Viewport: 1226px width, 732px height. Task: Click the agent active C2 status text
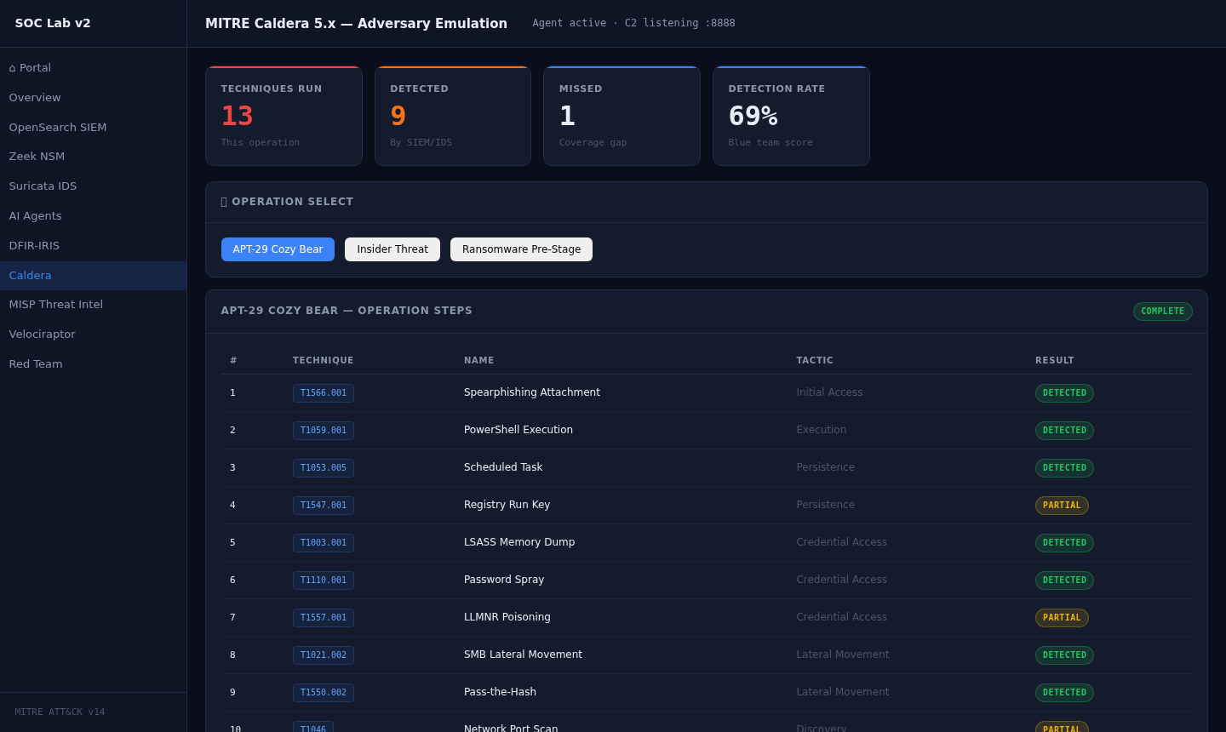[x=633, y=23]
